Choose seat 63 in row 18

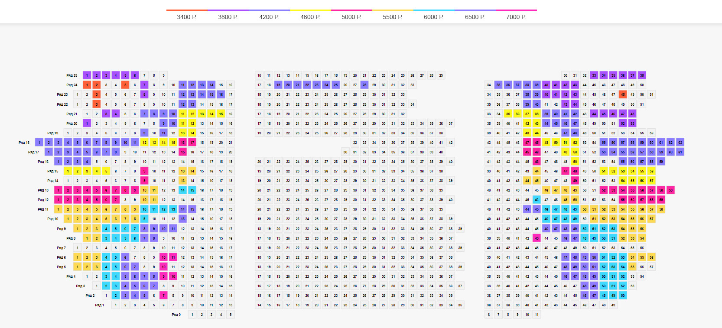tap(680, 143)
